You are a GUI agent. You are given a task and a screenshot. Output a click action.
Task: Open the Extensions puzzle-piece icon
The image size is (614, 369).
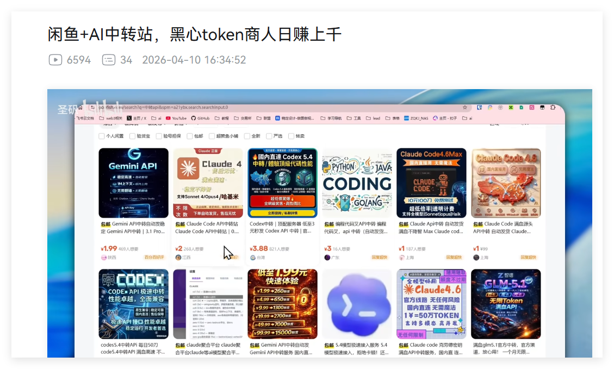(553, 107)
